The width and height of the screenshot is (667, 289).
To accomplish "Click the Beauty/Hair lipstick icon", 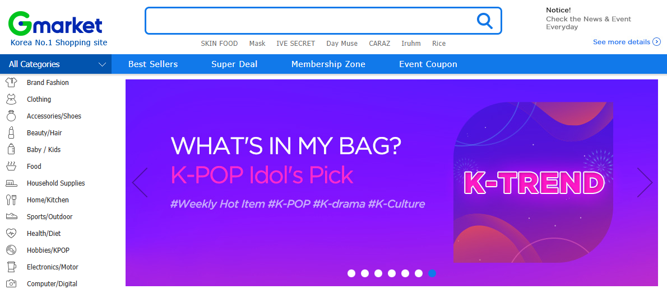I will point(11,133).
